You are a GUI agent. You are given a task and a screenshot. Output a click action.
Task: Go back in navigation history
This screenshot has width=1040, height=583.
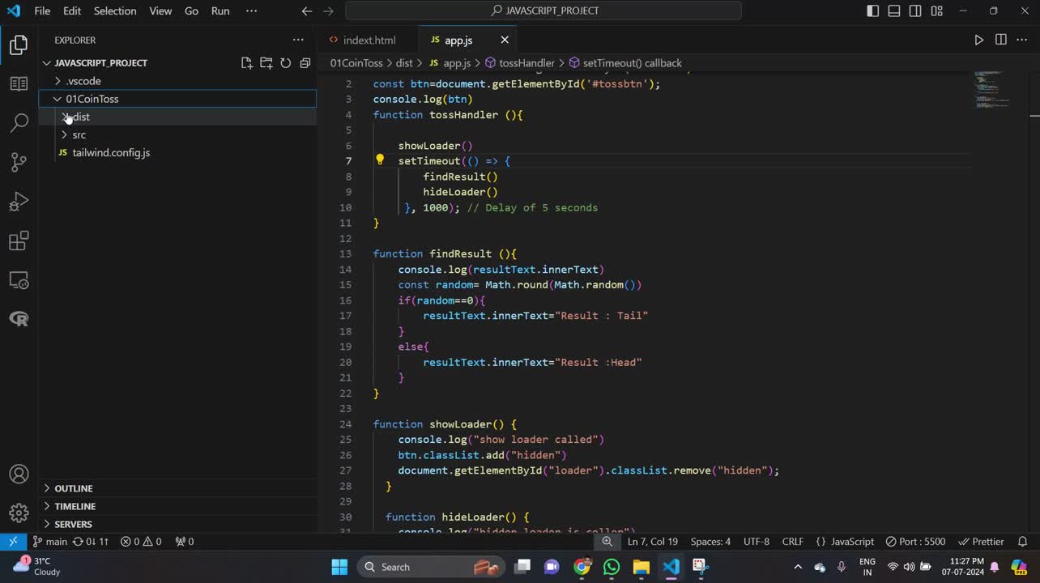point(306,11)
